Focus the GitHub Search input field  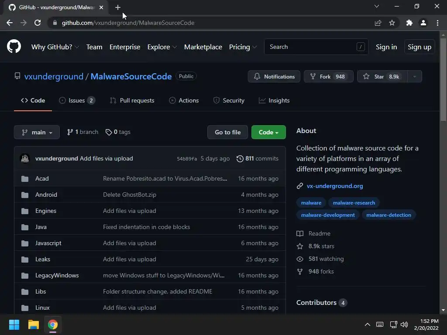(x=316, y=47)
